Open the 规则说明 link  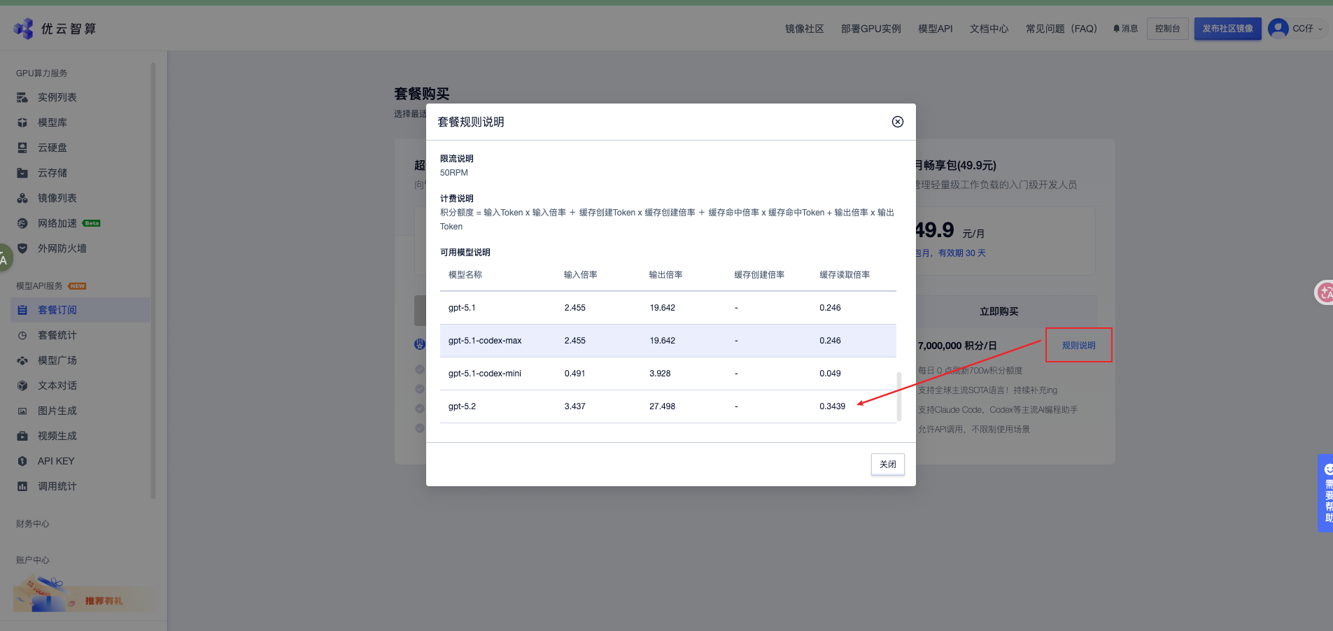point(1078,346)
